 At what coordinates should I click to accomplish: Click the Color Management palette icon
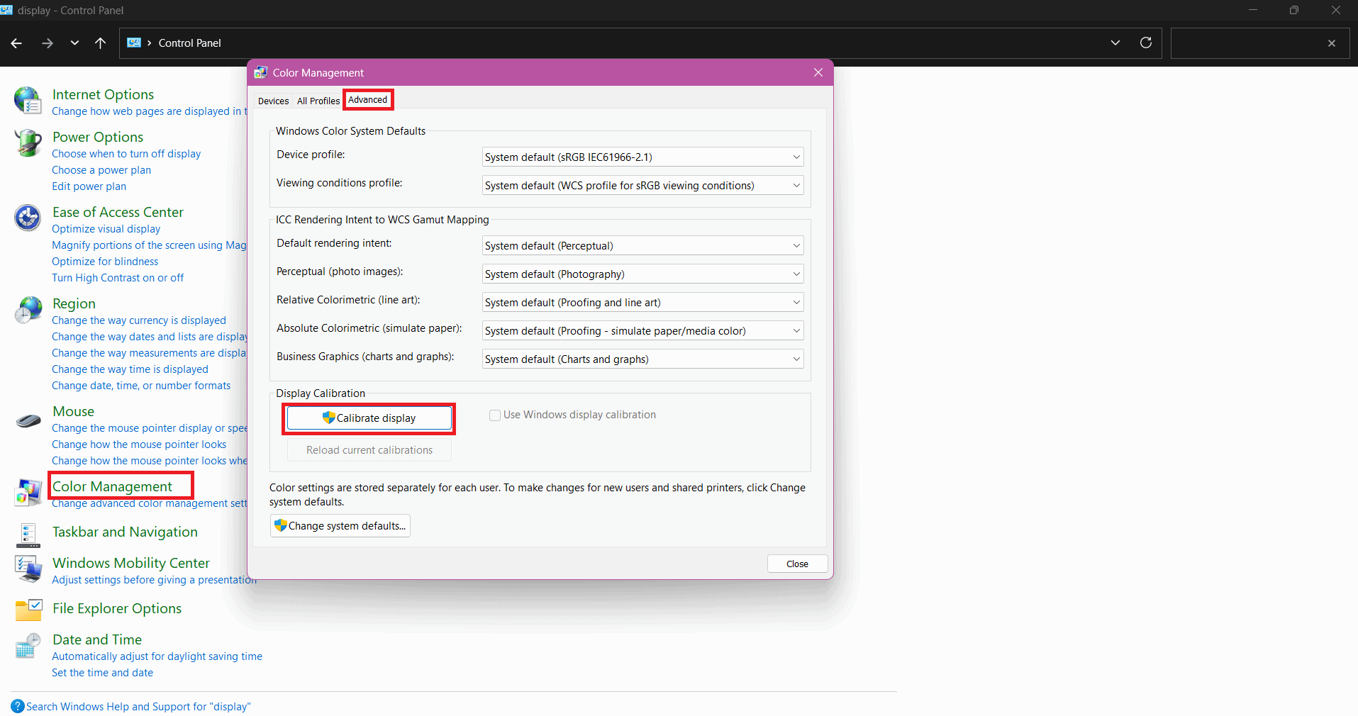28,492
